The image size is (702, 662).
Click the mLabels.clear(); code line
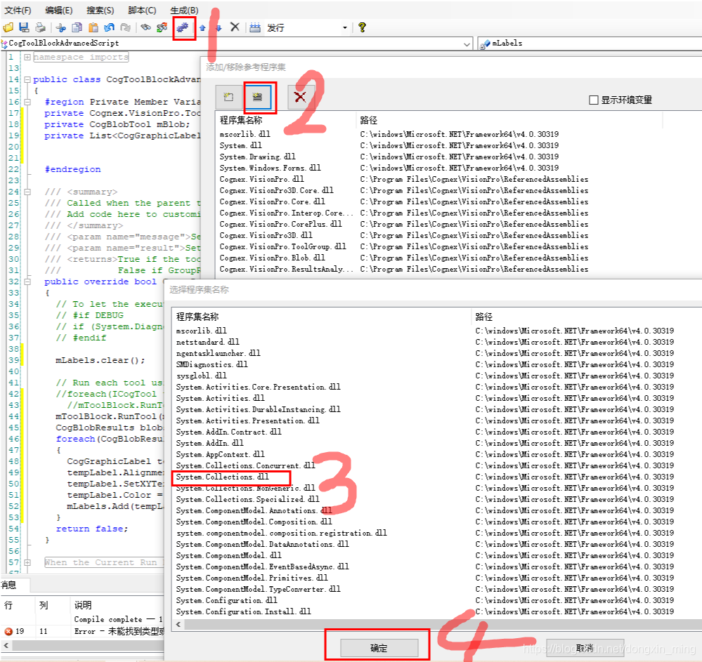(x=100, y=360)
